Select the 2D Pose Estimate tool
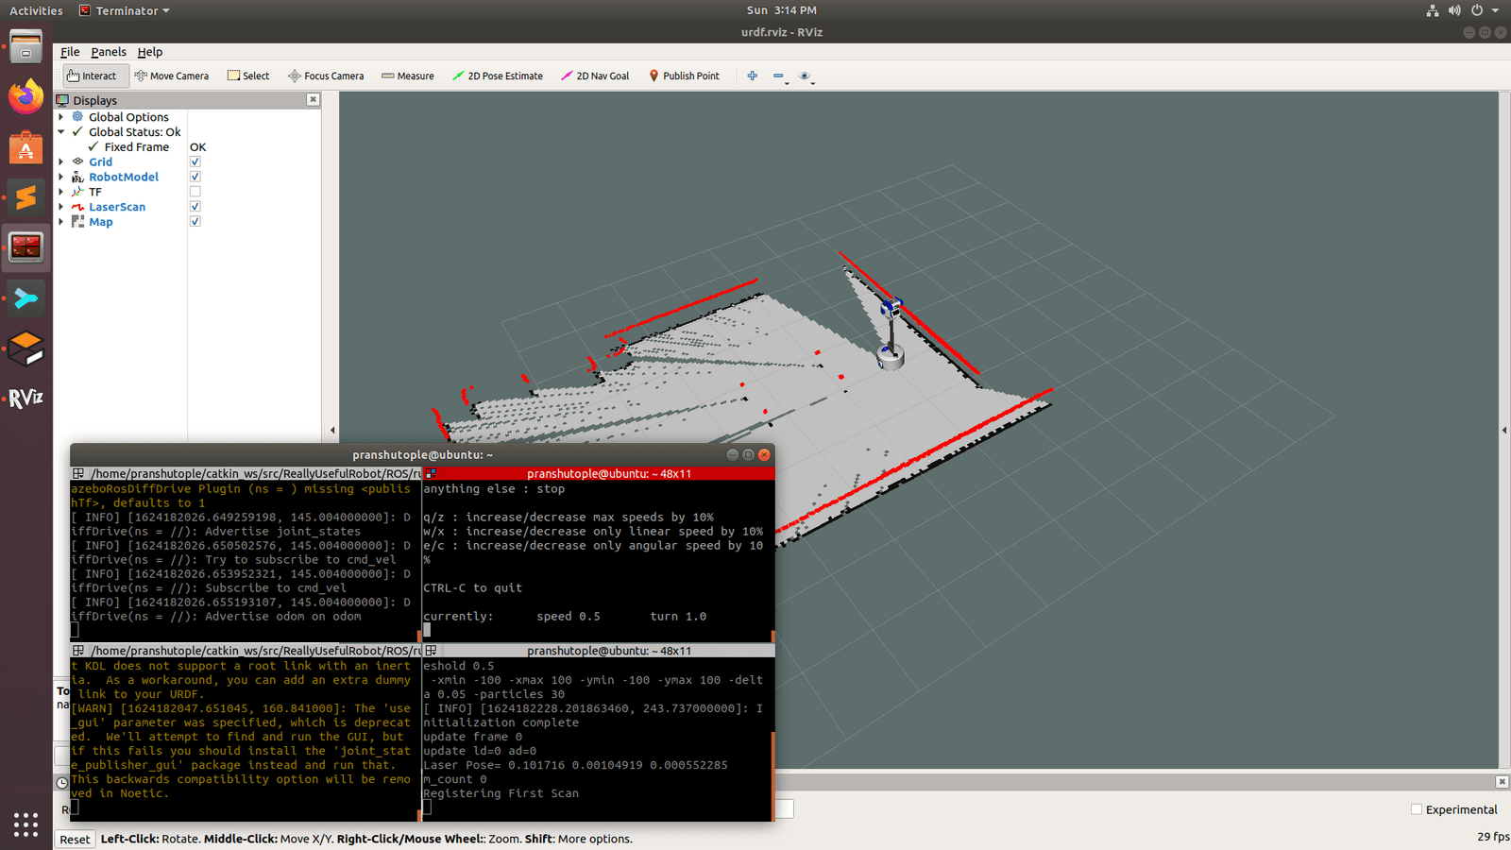The width and height of the screenshot is (1511, 850). click(498, 76)
